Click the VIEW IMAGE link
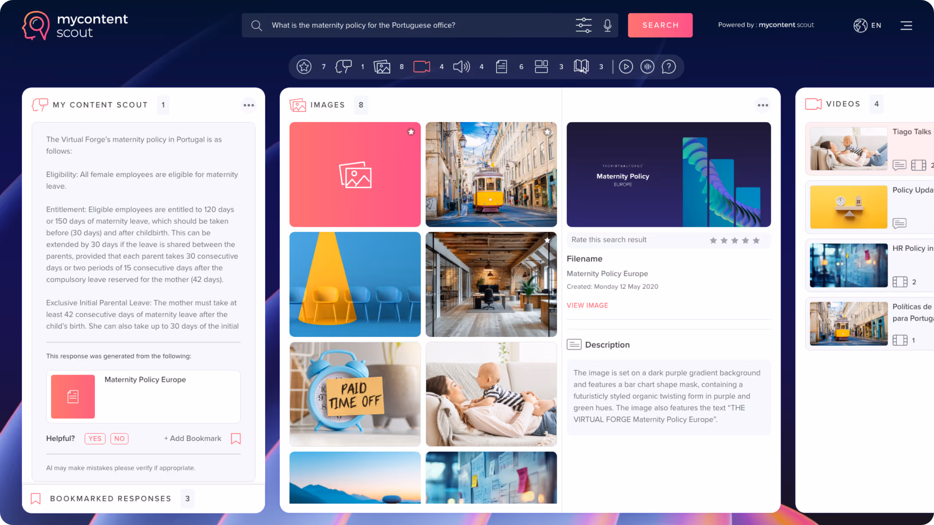Viewport: 934px width, 525px height. pyautogui.click(x=587, y=305)
